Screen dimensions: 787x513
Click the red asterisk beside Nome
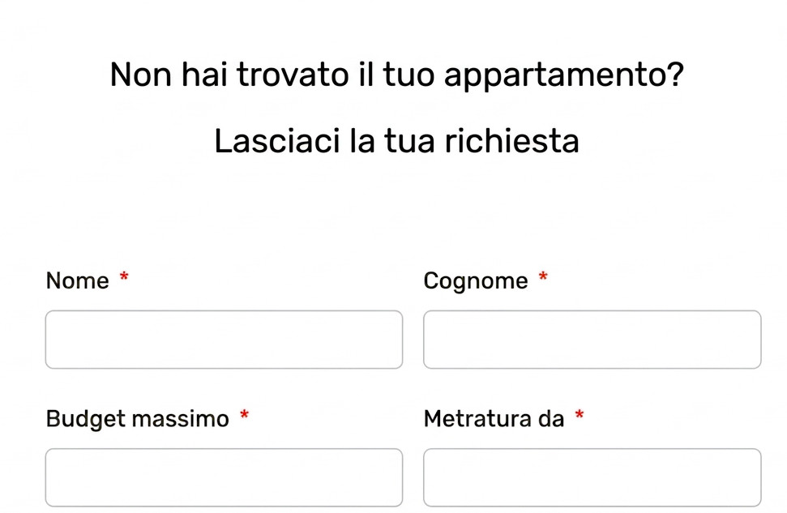coord(124,278)
